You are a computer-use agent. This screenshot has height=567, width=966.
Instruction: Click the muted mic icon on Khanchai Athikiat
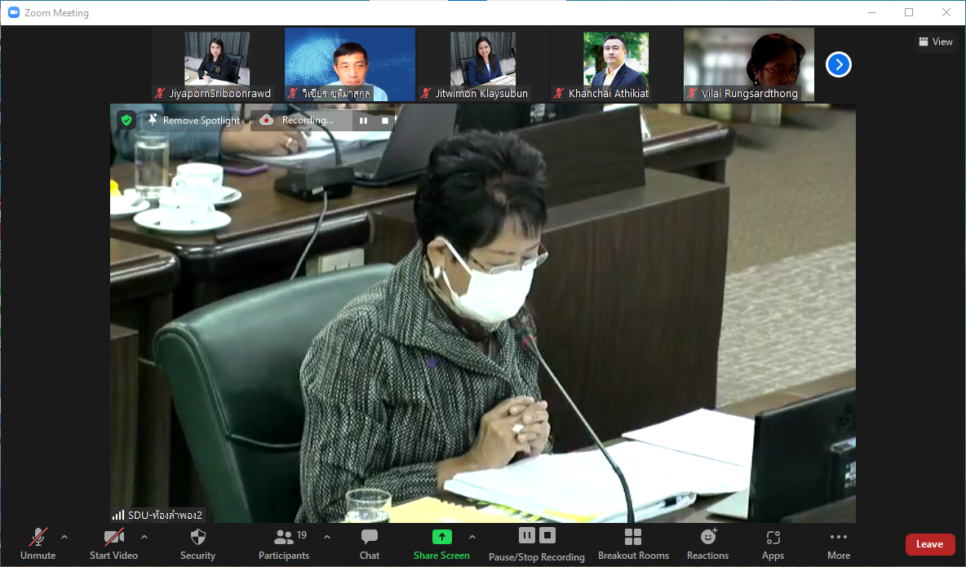[x=559, y=93]
